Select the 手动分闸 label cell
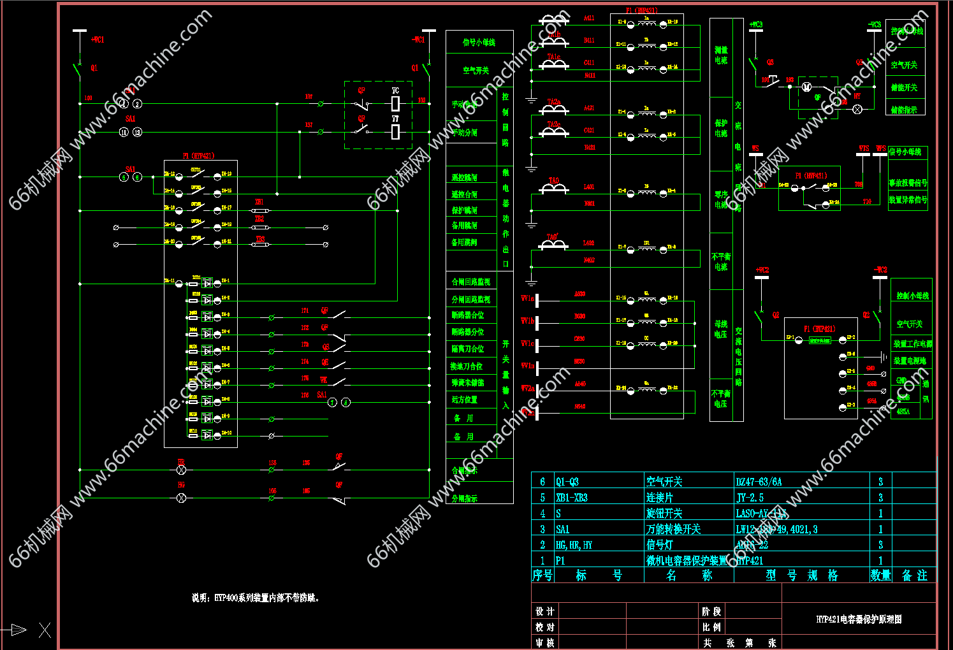The height and width of the screenshot is (650, 953). pyautogui.click(x=465, y=133)
